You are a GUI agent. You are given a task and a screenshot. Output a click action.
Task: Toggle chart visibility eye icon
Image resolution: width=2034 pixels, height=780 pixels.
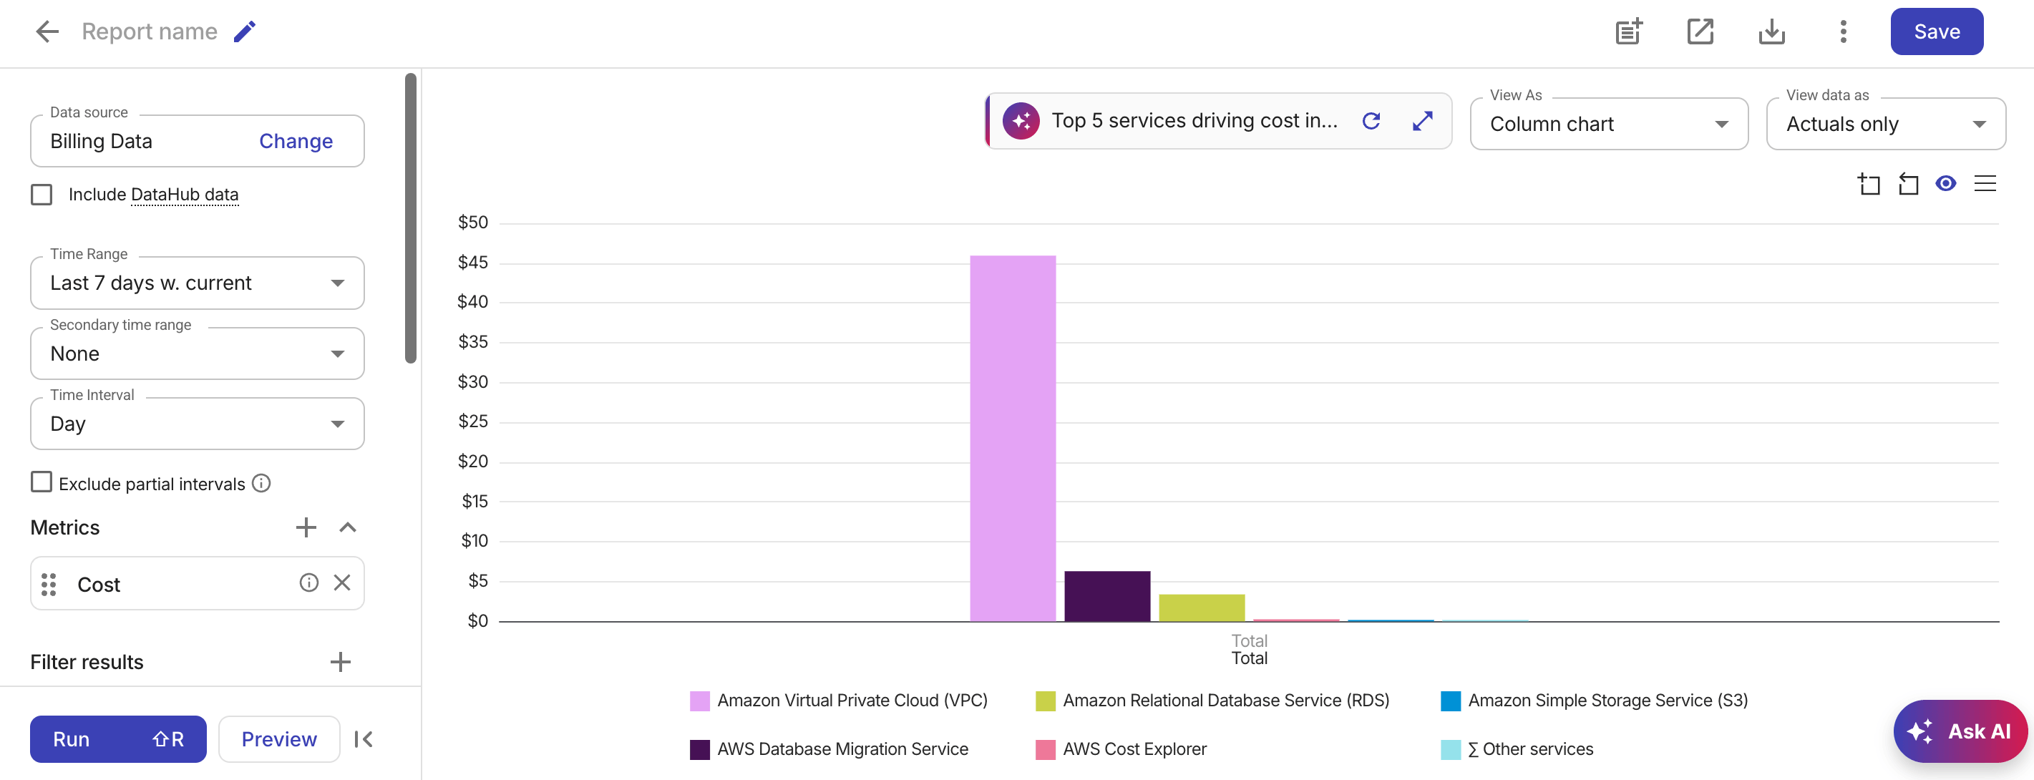coord(1945,184)
